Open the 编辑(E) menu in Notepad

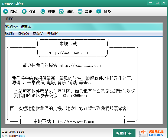tap(9, 34)
